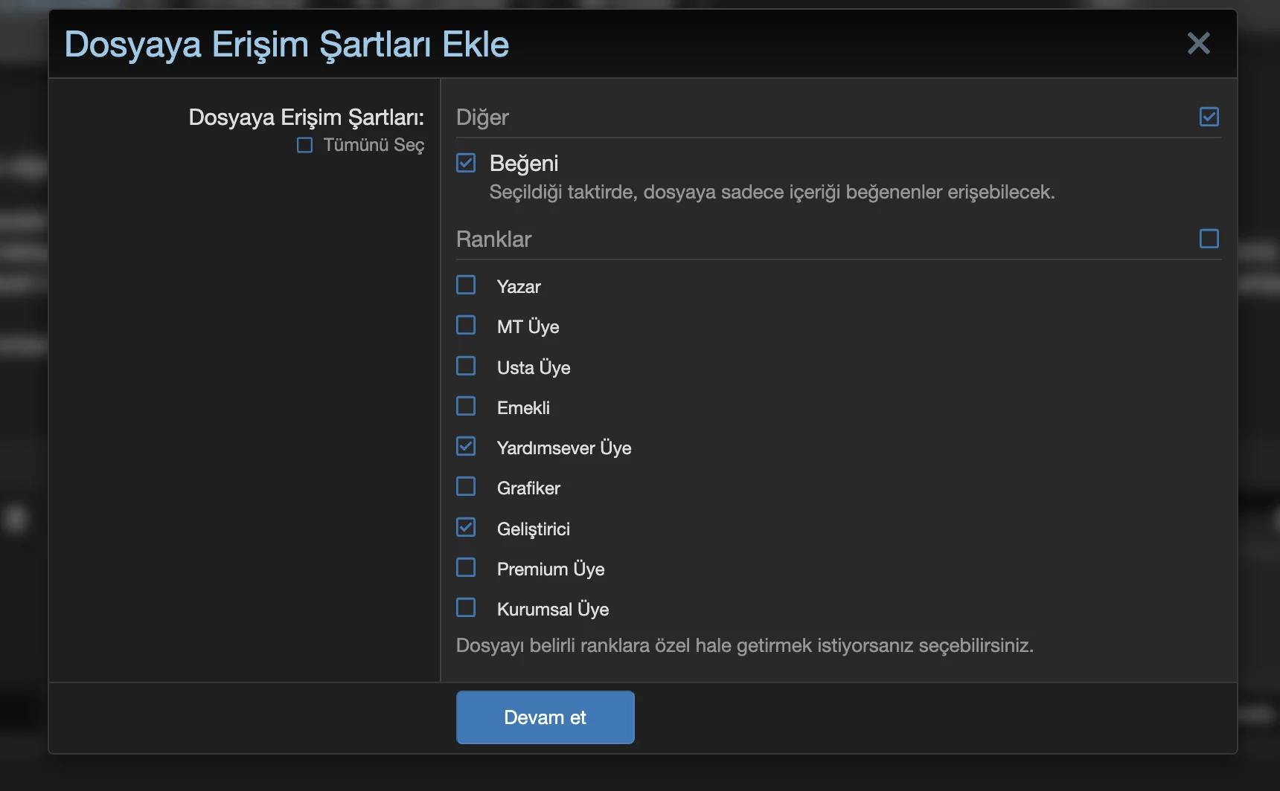Click the Devam et button
This screenshot has height=791, width=1280.
coord(545,717)
